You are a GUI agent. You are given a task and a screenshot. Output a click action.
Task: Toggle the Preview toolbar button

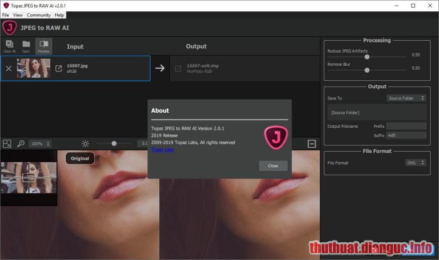coord(44,46)
